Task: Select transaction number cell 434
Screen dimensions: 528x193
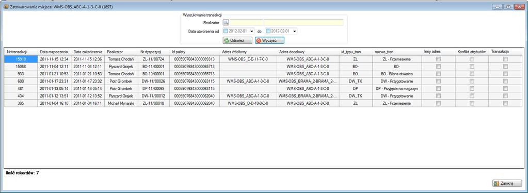Action: click(21, 96)
